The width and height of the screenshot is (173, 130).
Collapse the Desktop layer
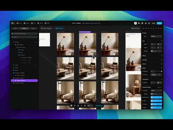point(12,42)
